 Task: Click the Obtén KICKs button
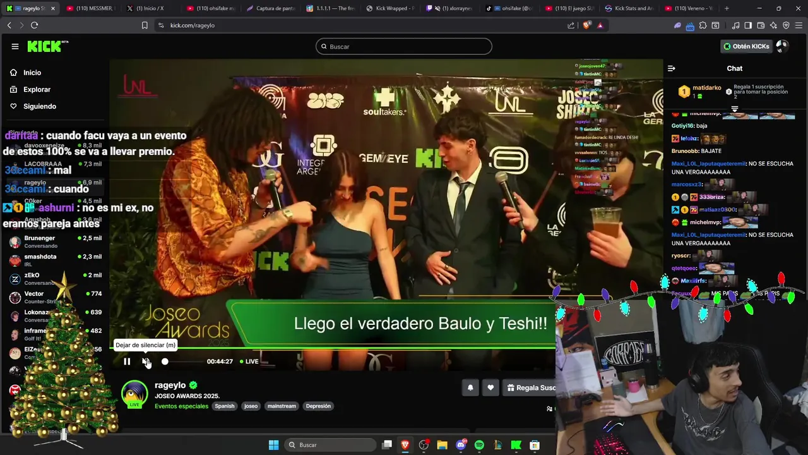(x=746, y=46)
